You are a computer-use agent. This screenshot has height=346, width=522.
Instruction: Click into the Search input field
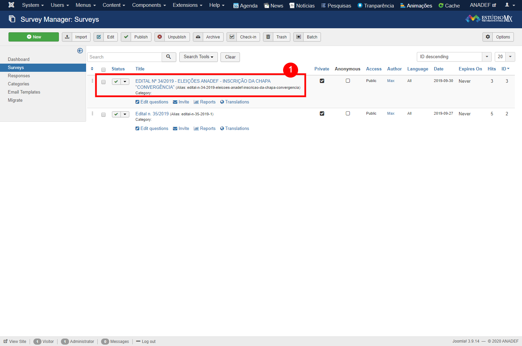click(125, 57)
